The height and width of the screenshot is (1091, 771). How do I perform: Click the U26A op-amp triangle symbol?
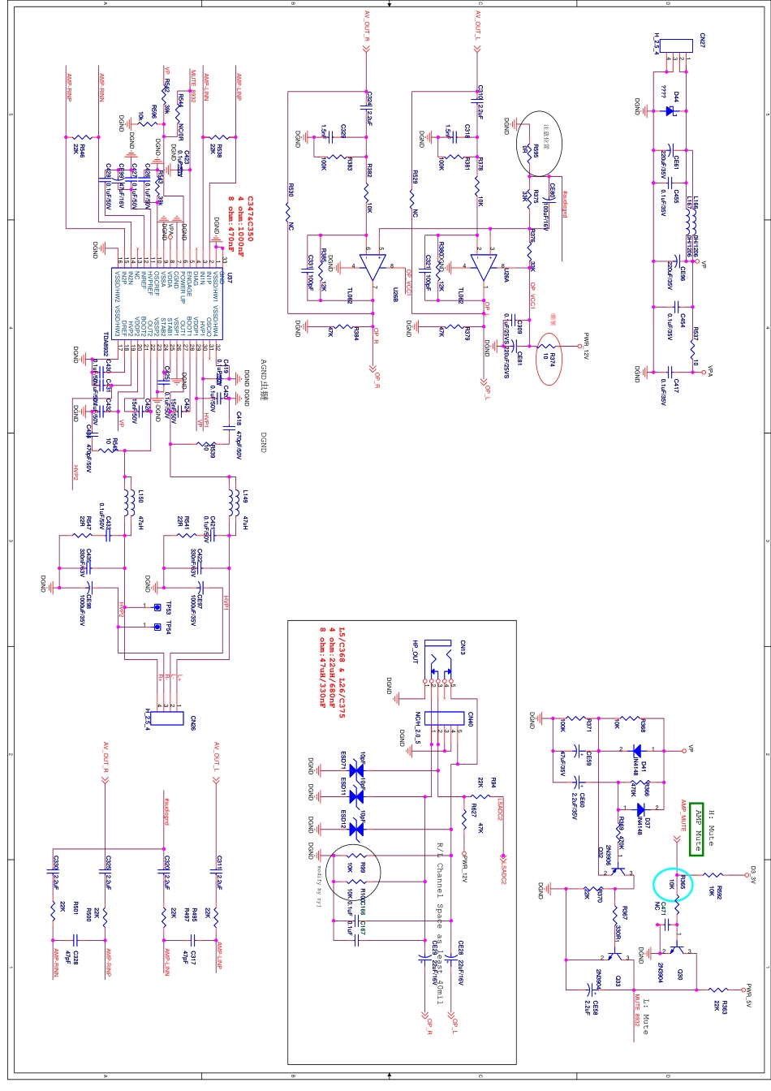tap(484, 266)
